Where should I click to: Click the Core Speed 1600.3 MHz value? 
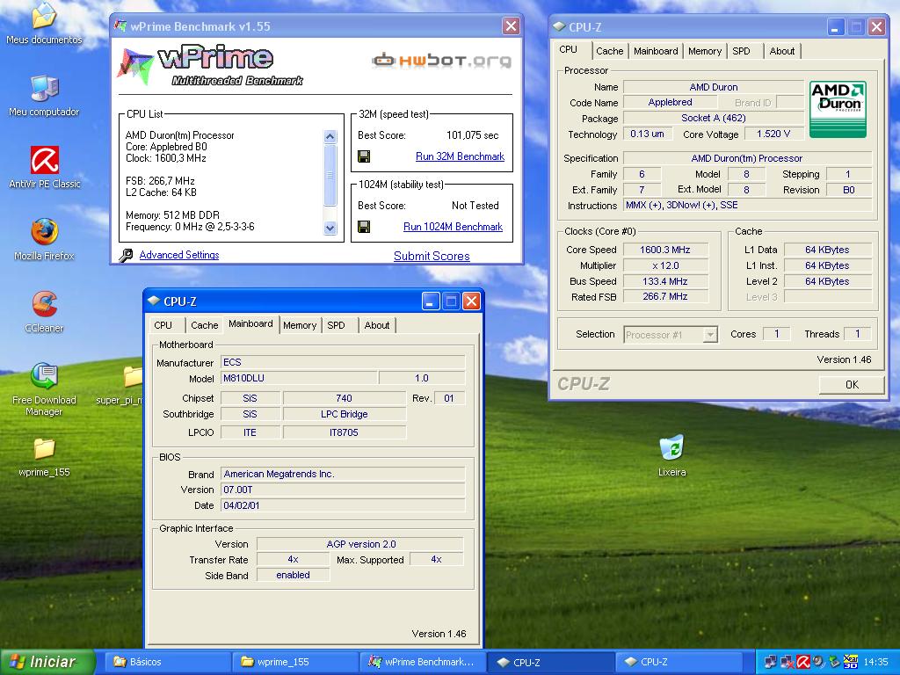[665, 250]
